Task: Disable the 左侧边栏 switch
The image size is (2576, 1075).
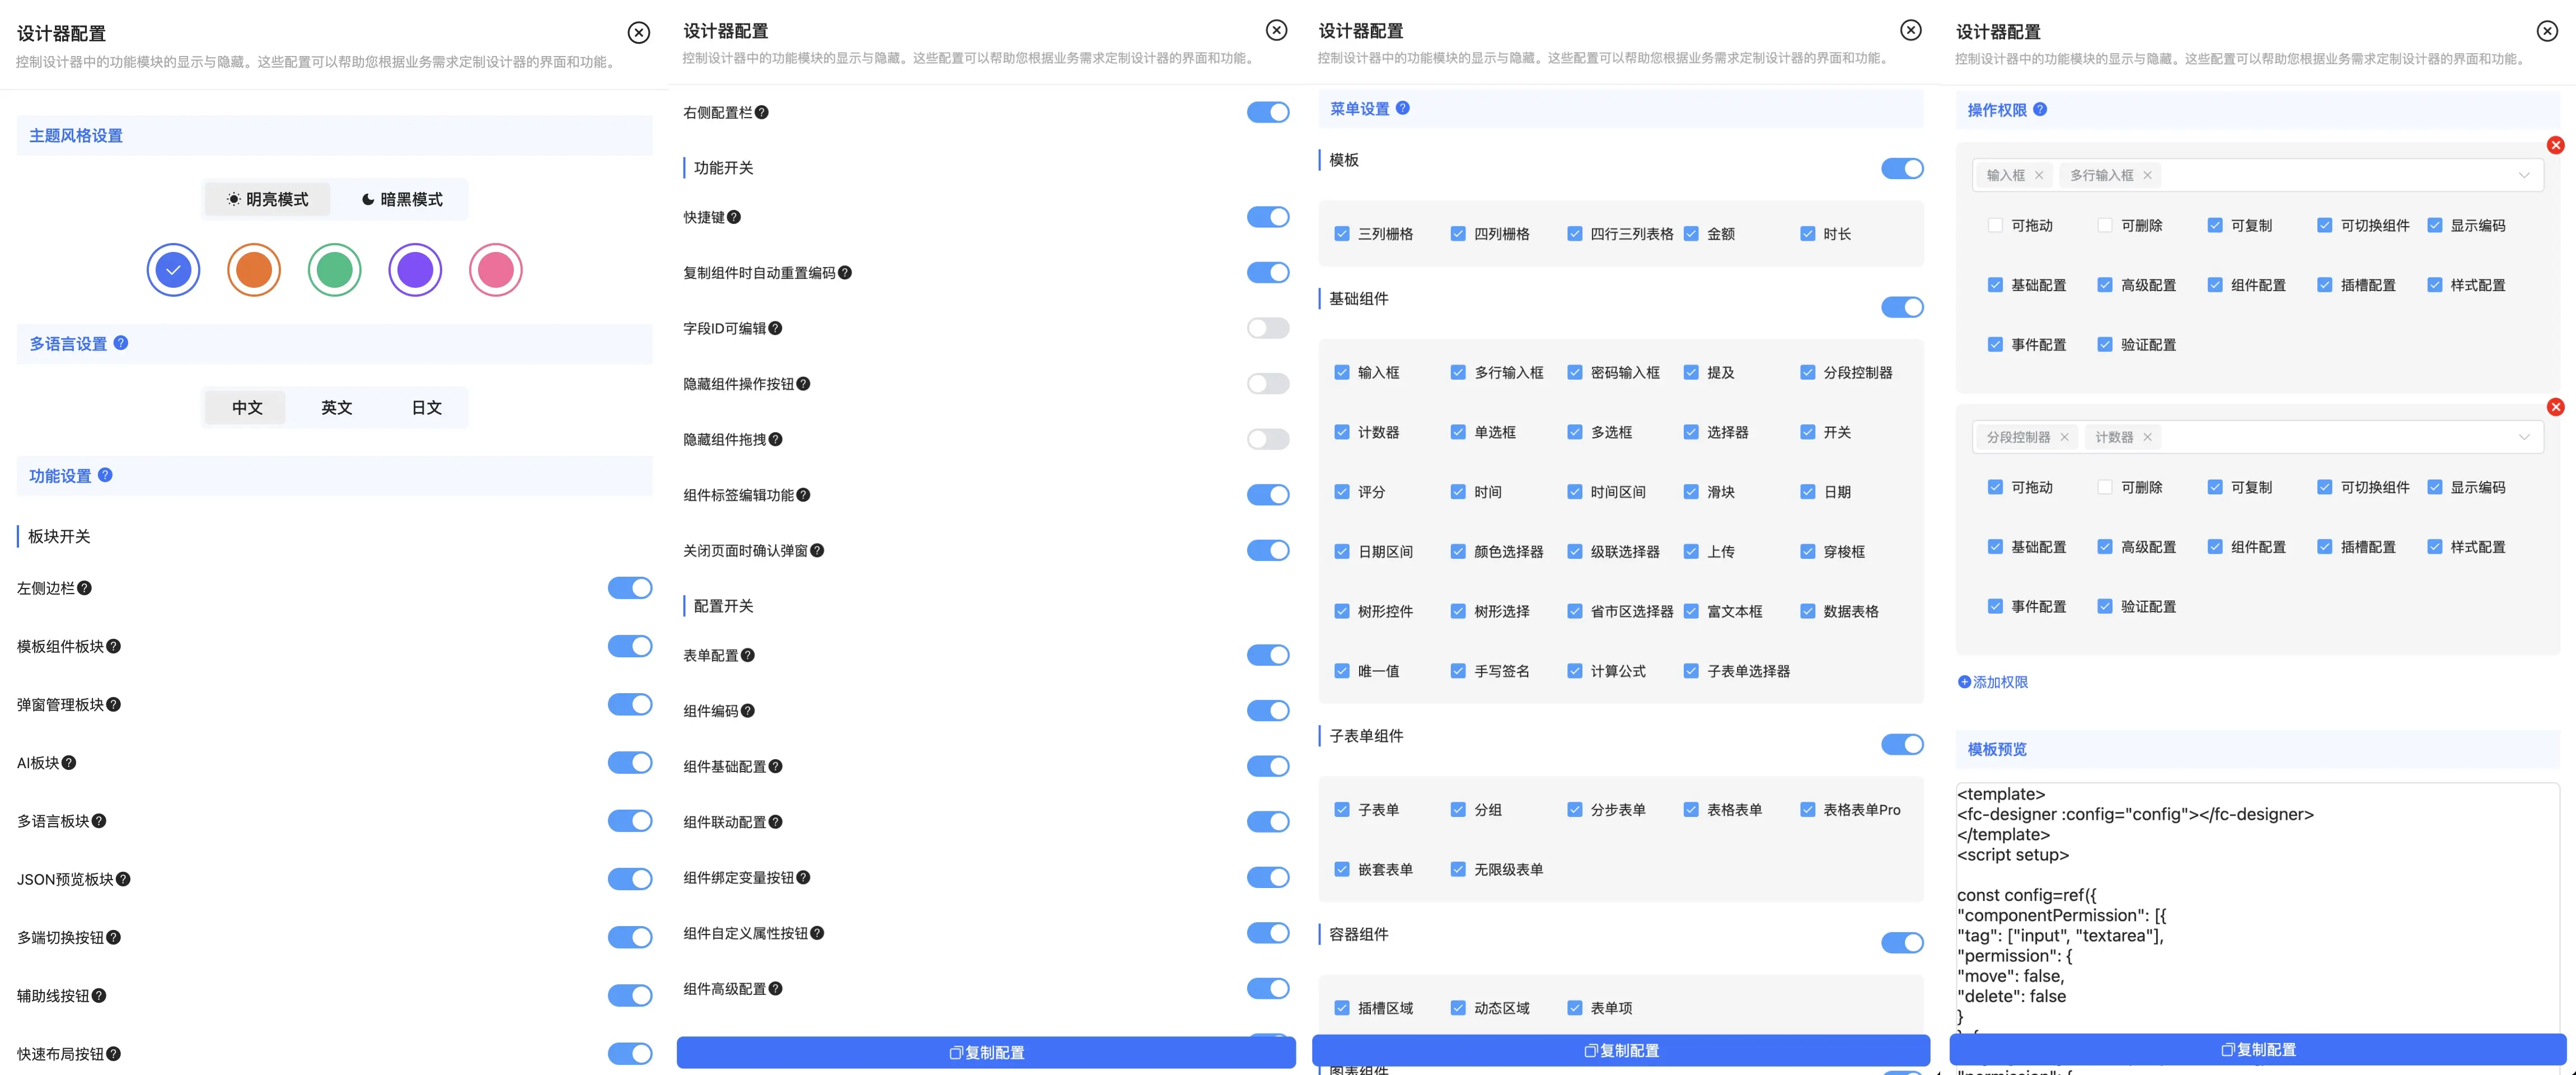Action: pyautogui.click(x=629, y=588)
